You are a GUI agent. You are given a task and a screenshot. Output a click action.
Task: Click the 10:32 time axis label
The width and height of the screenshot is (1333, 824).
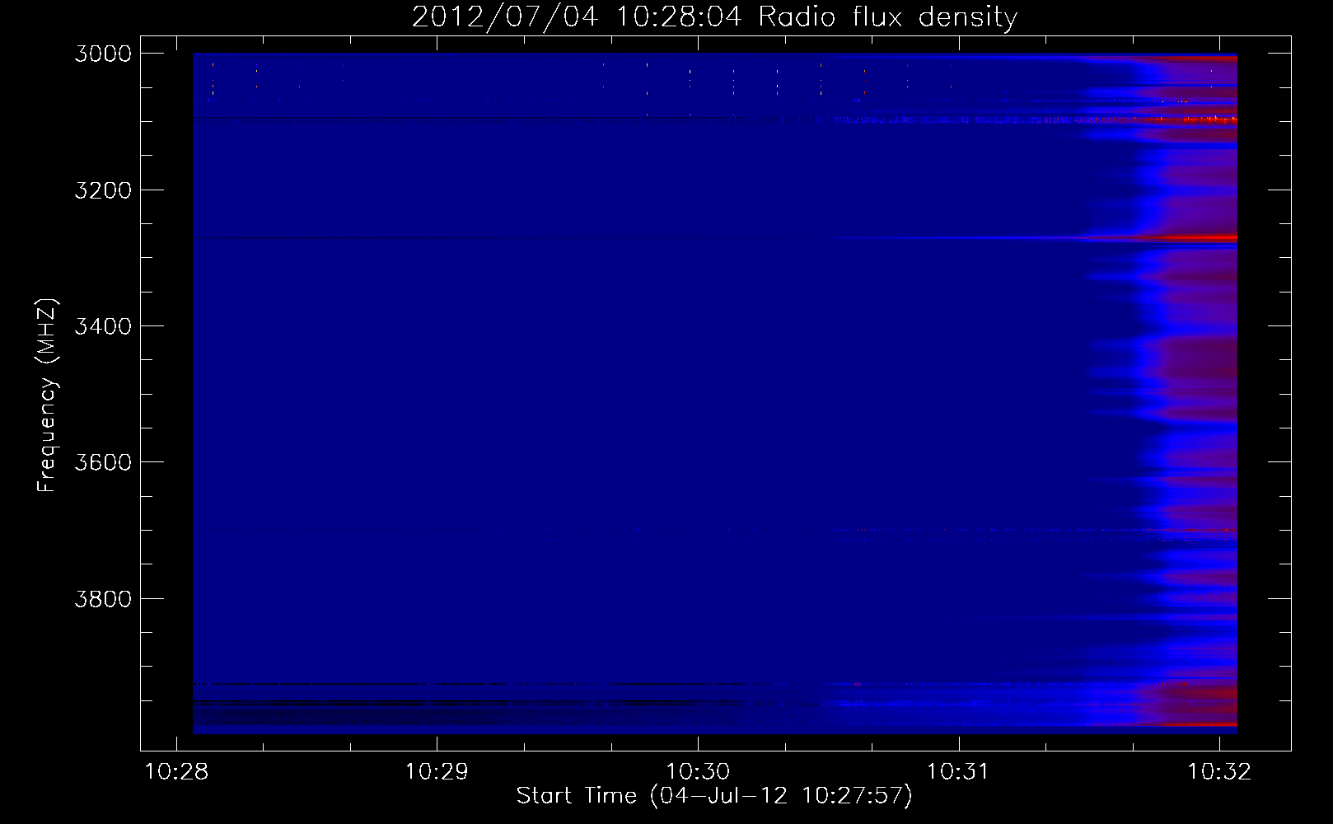(x=1219, y=772)
